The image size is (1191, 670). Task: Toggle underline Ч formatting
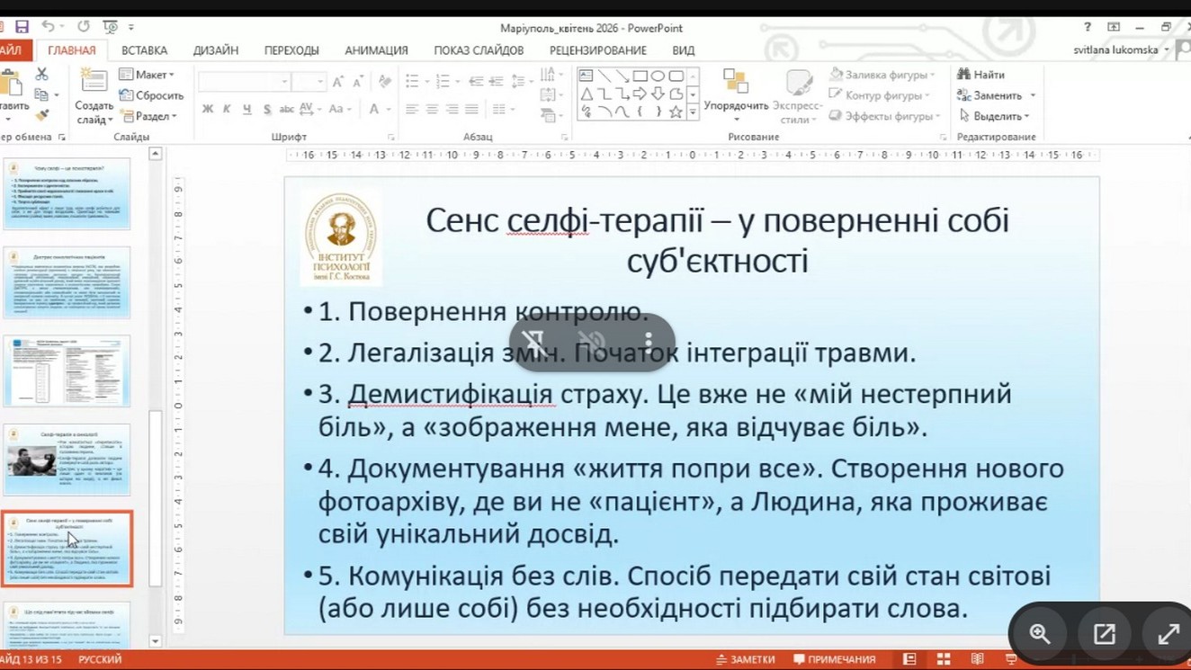[x=246, y=110]
